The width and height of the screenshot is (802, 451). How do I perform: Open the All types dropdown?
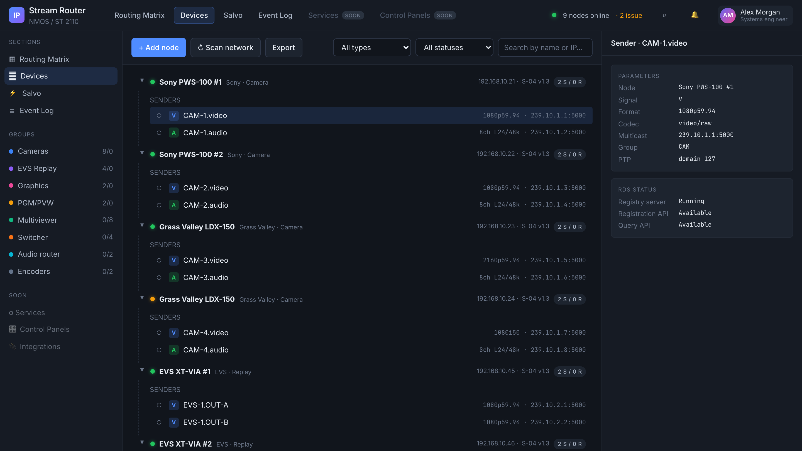[372, 48]
